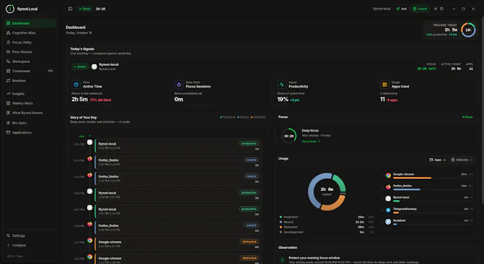Click the Tracked Today donut progress ring
The image size is (484, 264).
coord(468,30)
